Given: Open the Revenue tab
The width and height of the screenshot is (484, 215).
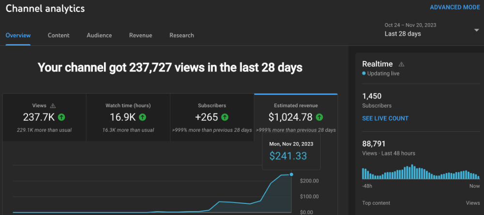Looking at the screenshot, I should (x=140, y=35).
